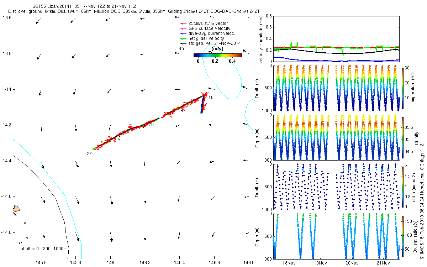
Task: Click the salinity colorbar
Action: 402,137
